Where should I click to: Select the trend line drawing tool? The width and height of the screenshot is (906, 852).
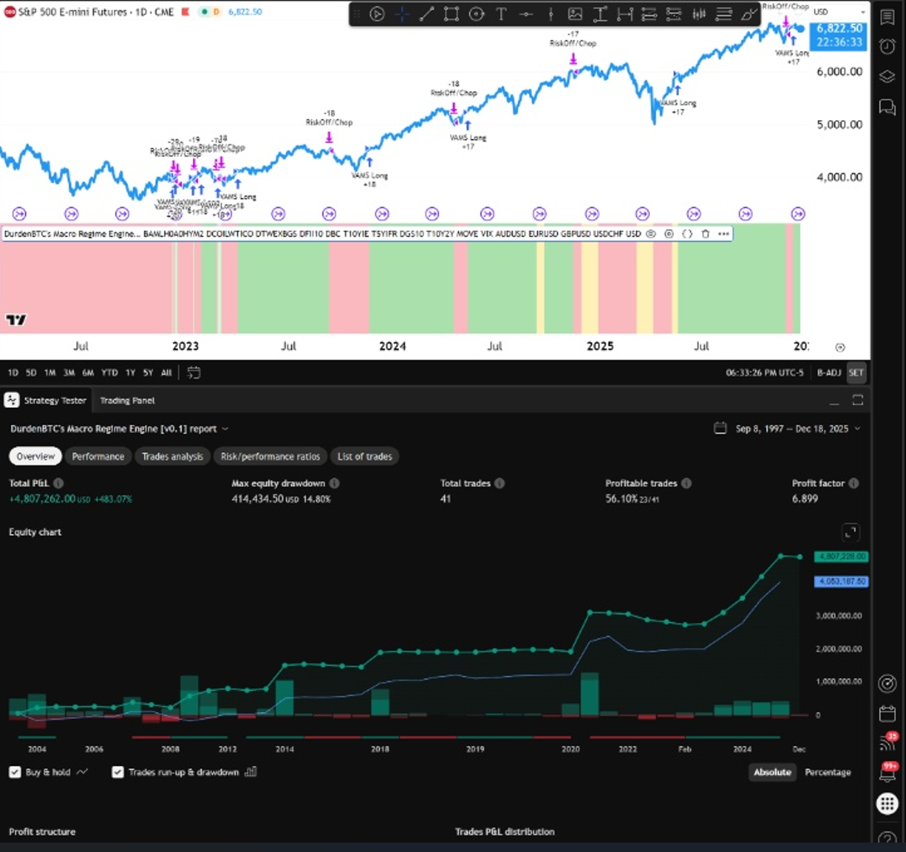426,14
